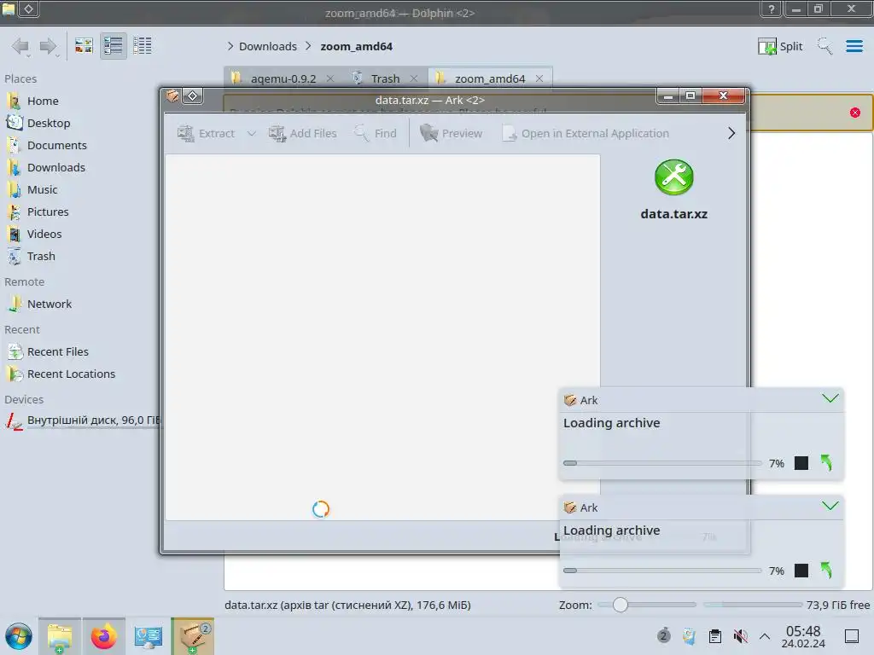Stop lower Ark loading archive job

coord(801,571)
